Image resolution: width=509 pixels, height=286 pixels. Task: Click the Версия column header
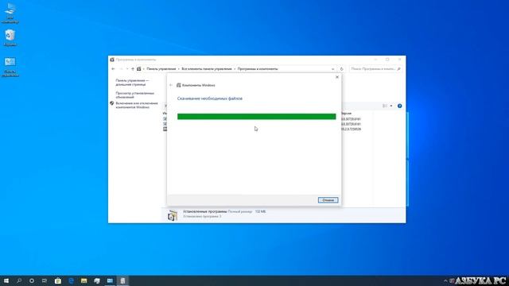click(x=347, y=114)
